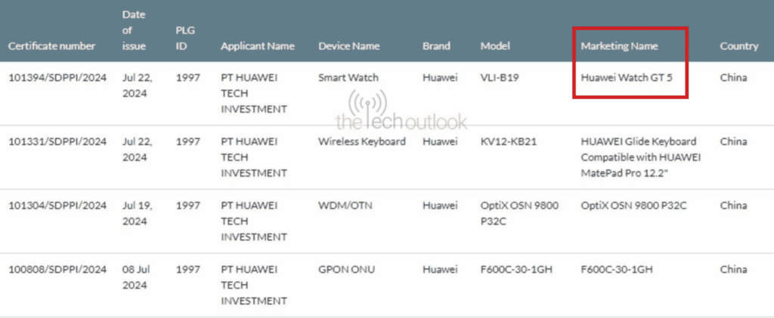Click HUAWEI Glide Keyboard marketing name

[641, 157]
